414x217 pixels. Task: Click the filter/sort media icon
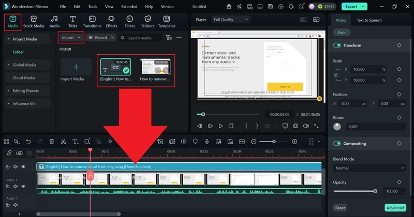(x=169, y=38)
